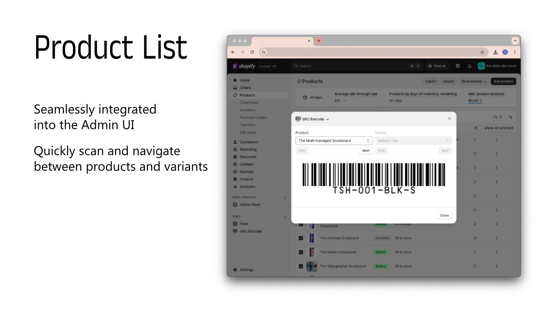This screenshot has width=556, height=312.
Task: Open the Flow app
Action: pyautogui.click(x=244, y=224)
